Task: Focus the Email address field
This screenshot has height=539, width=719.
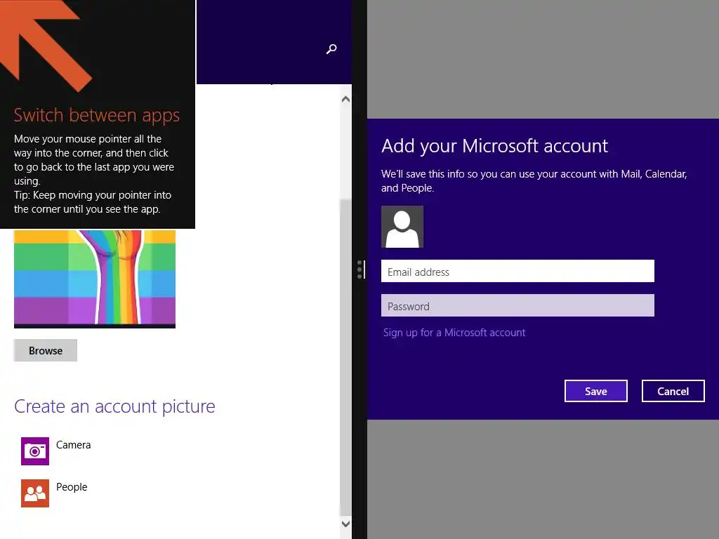Action: [x=517, y=271]
